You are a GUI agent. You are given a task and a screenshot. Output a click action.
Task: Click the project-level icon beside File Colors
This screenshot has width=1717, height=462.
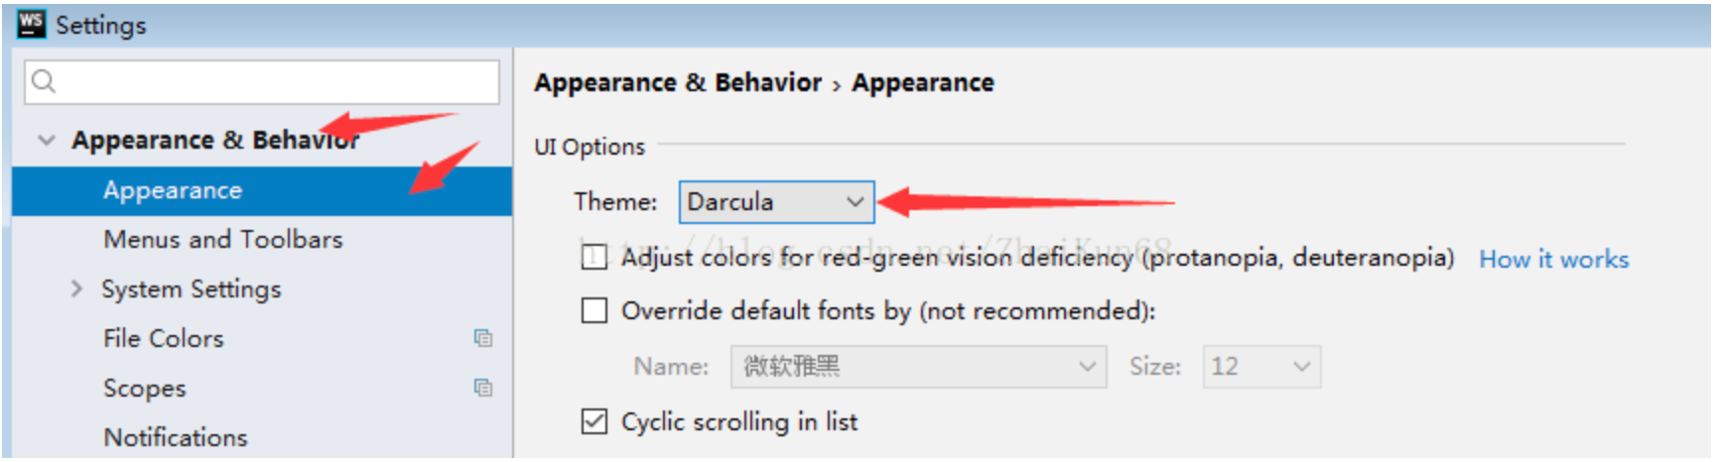pyautogui.click(x=483, y=338)
